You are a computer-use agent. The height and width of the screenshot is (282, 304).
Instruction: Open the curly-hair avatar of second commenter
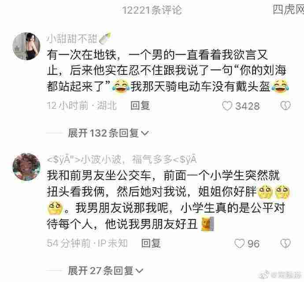point(26,167)
